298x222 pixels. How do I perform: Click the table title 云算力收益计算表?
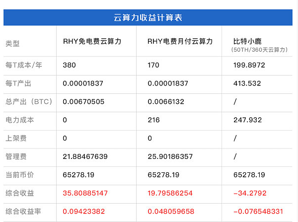click(x=148, y=17)
